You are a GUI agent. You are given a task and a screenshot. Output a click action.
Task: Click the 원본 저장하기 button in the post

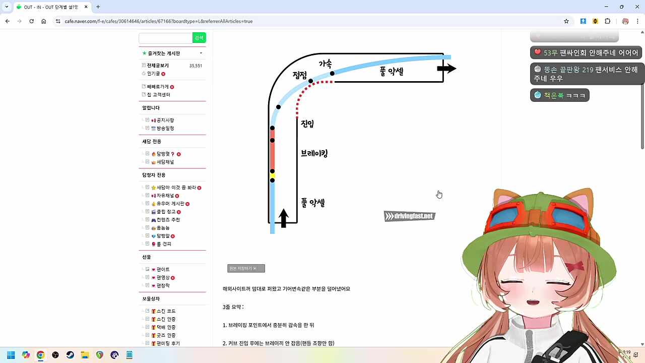(245, 268)
